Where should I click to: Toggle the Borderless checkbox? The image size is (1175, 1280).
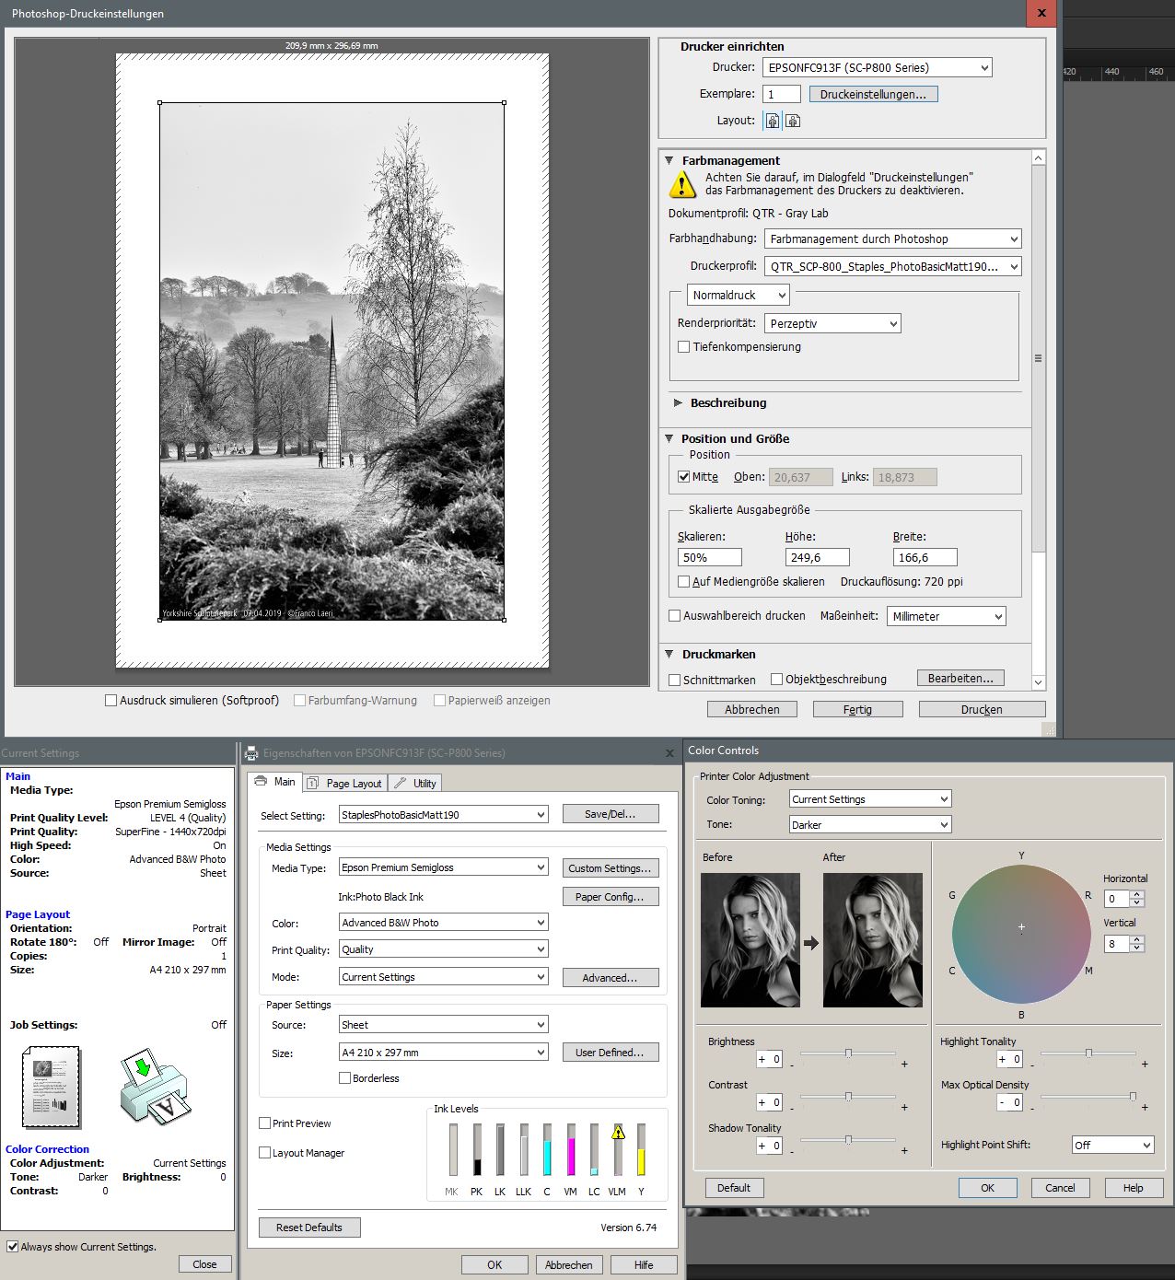click(345, 1078)
